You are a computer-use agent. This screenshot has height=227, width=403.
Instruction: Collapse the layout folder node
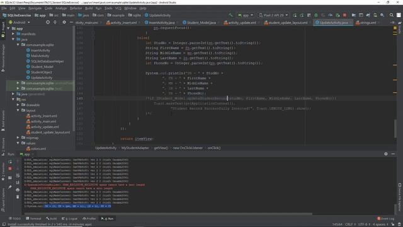18,110
